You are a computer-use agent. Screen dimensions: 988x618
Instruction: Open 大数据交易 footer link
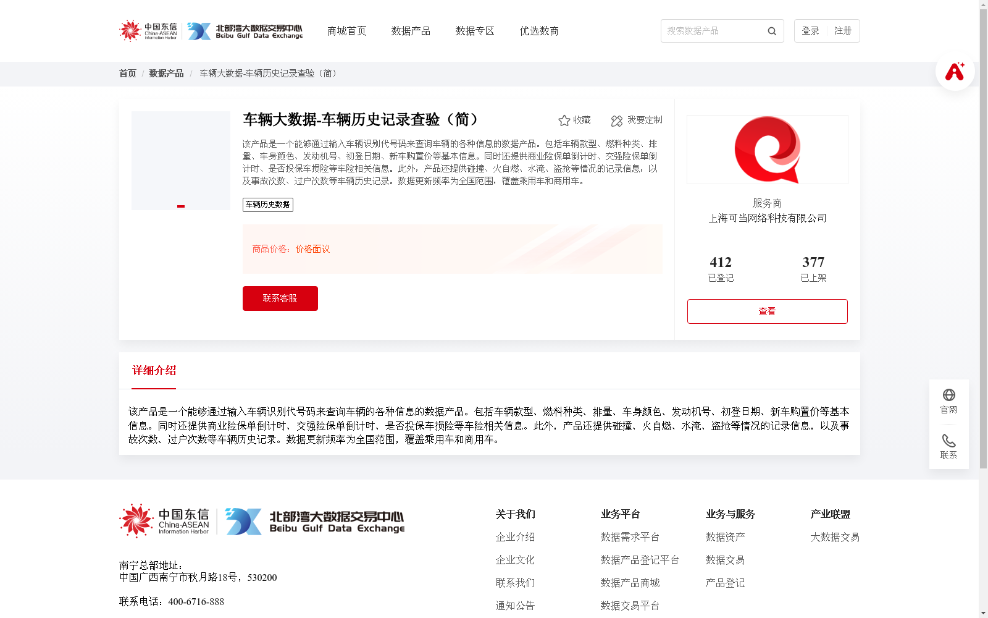coord(835,538)
